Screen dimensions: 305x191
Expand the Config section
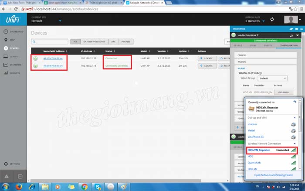coord(265,55)
